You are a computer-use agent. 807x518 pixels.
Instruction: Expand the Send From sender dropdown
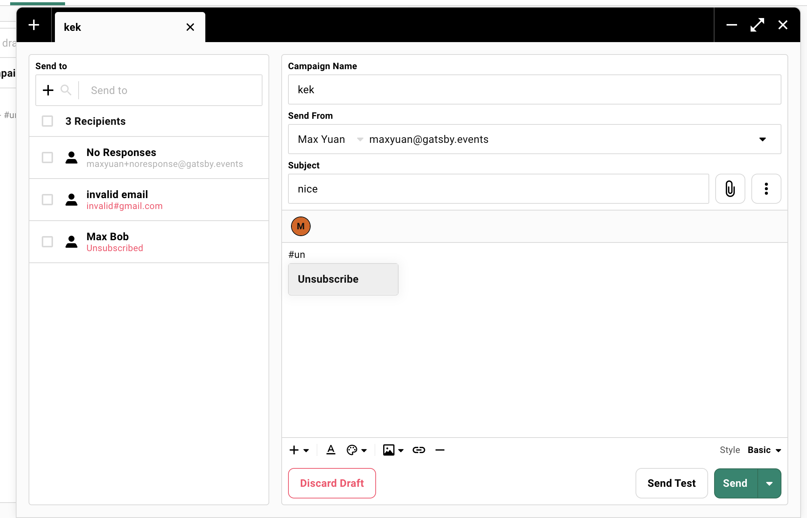click(x=762, y=139)
